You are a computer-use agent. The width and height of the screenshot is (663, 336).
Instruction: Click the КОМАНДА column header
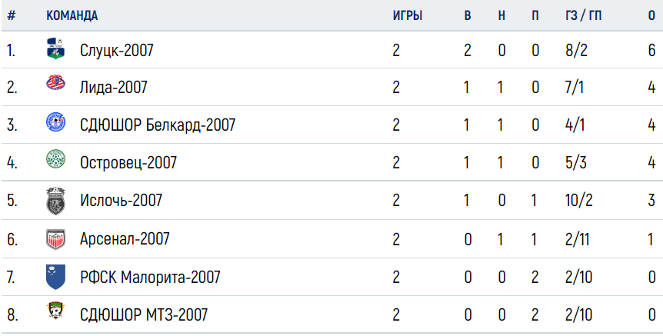(72, 16)
